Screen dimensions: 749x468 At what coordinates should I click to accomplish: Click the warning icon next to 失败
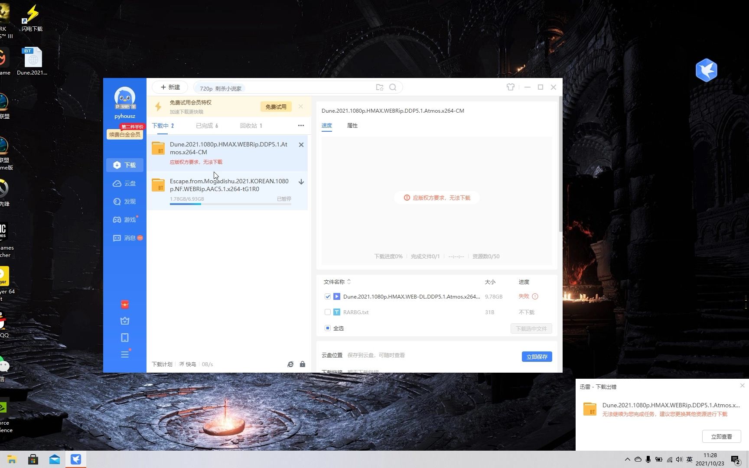click(535, 296)
